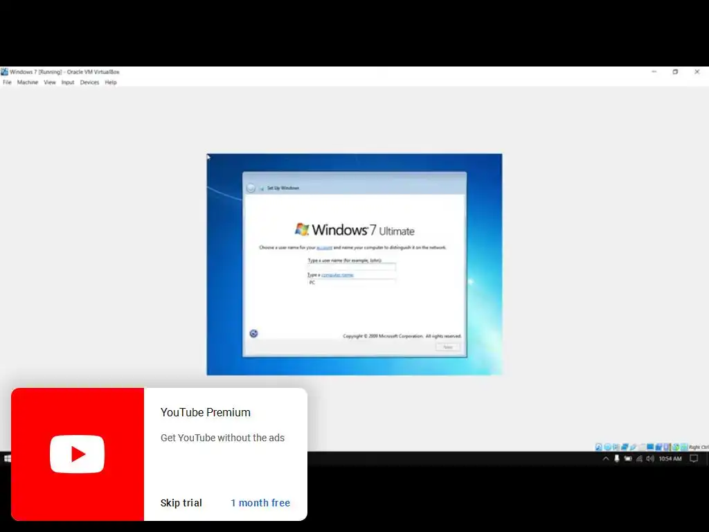
Task: Open the Machine menu
Action: (x=28, y=82)
